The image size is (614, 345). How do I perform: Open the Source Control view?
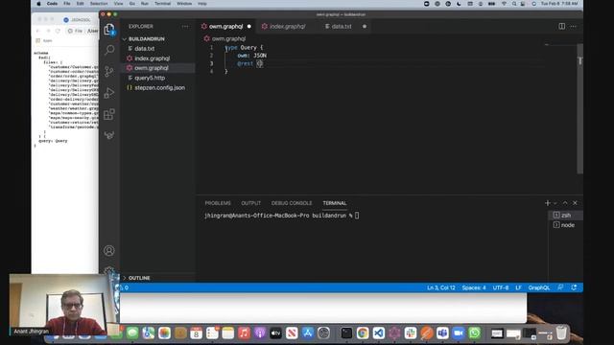pos(109,71)
